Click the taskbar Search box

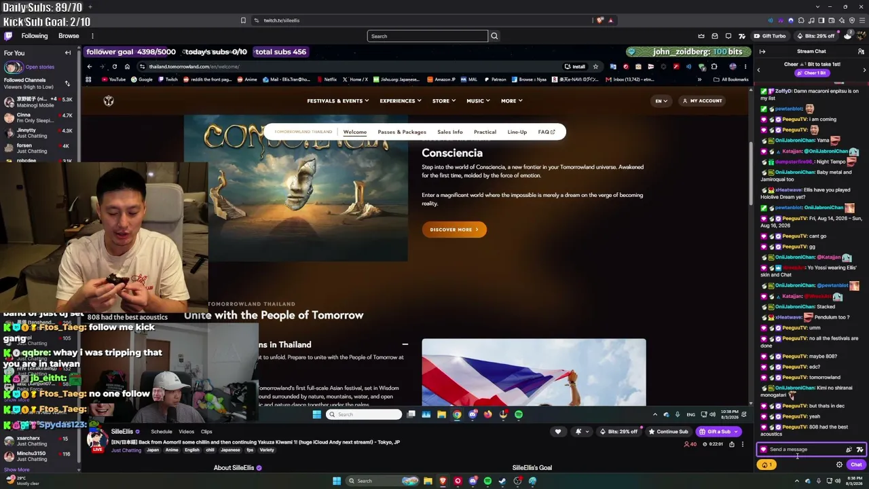[383, 481]
